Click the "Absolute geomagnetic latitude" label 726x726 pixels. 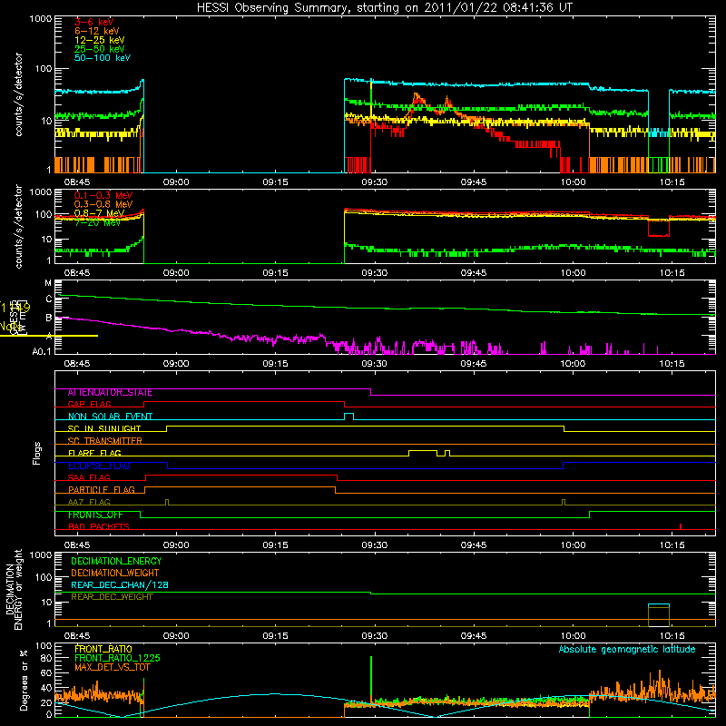pyautogui.click(x=627, y=649)
